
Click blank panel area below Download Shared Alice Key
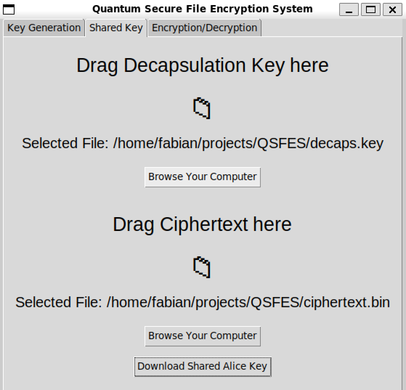203,384
